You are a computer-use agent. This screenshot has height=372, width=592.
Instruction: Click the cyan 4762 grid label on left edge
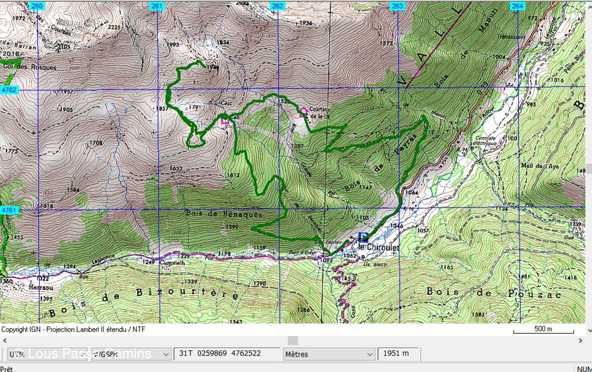coord(9,90)
